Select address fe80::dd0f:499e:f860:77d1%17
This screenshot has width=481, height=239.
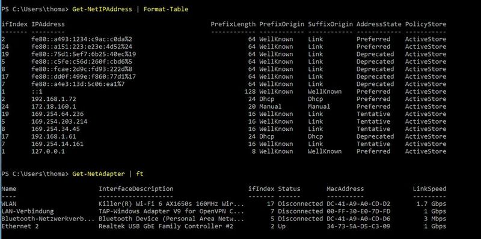click(x=84, y=77)
